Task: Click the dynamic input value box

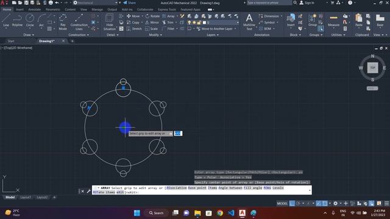Action: (178, 134)
